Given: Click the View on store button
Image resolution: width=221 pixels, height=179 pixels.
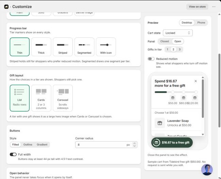Looking at the screenshot, I should click(197, 6).
